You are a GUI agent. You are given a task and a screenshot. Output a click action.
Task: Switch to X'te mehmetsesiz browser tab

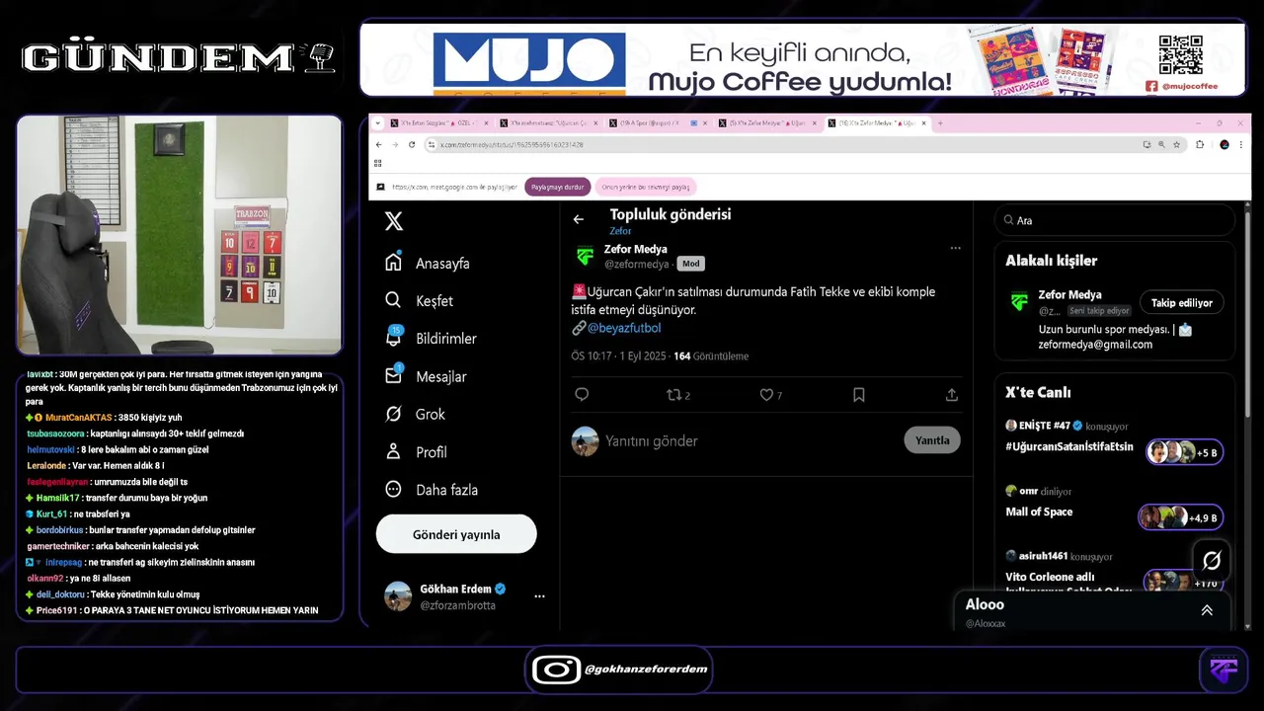coord(548,123)
